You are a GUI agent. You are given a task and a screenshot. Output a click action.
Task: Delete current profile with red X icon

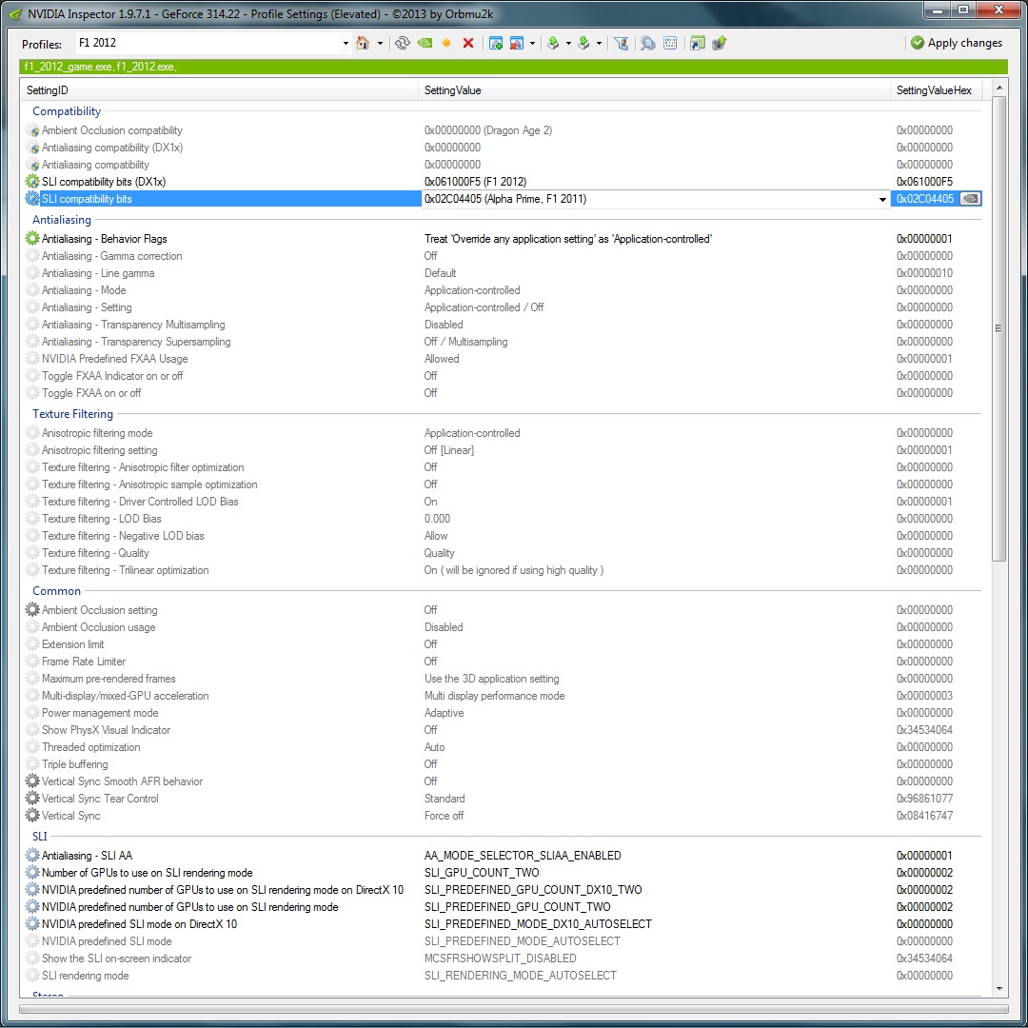(468, 43)
